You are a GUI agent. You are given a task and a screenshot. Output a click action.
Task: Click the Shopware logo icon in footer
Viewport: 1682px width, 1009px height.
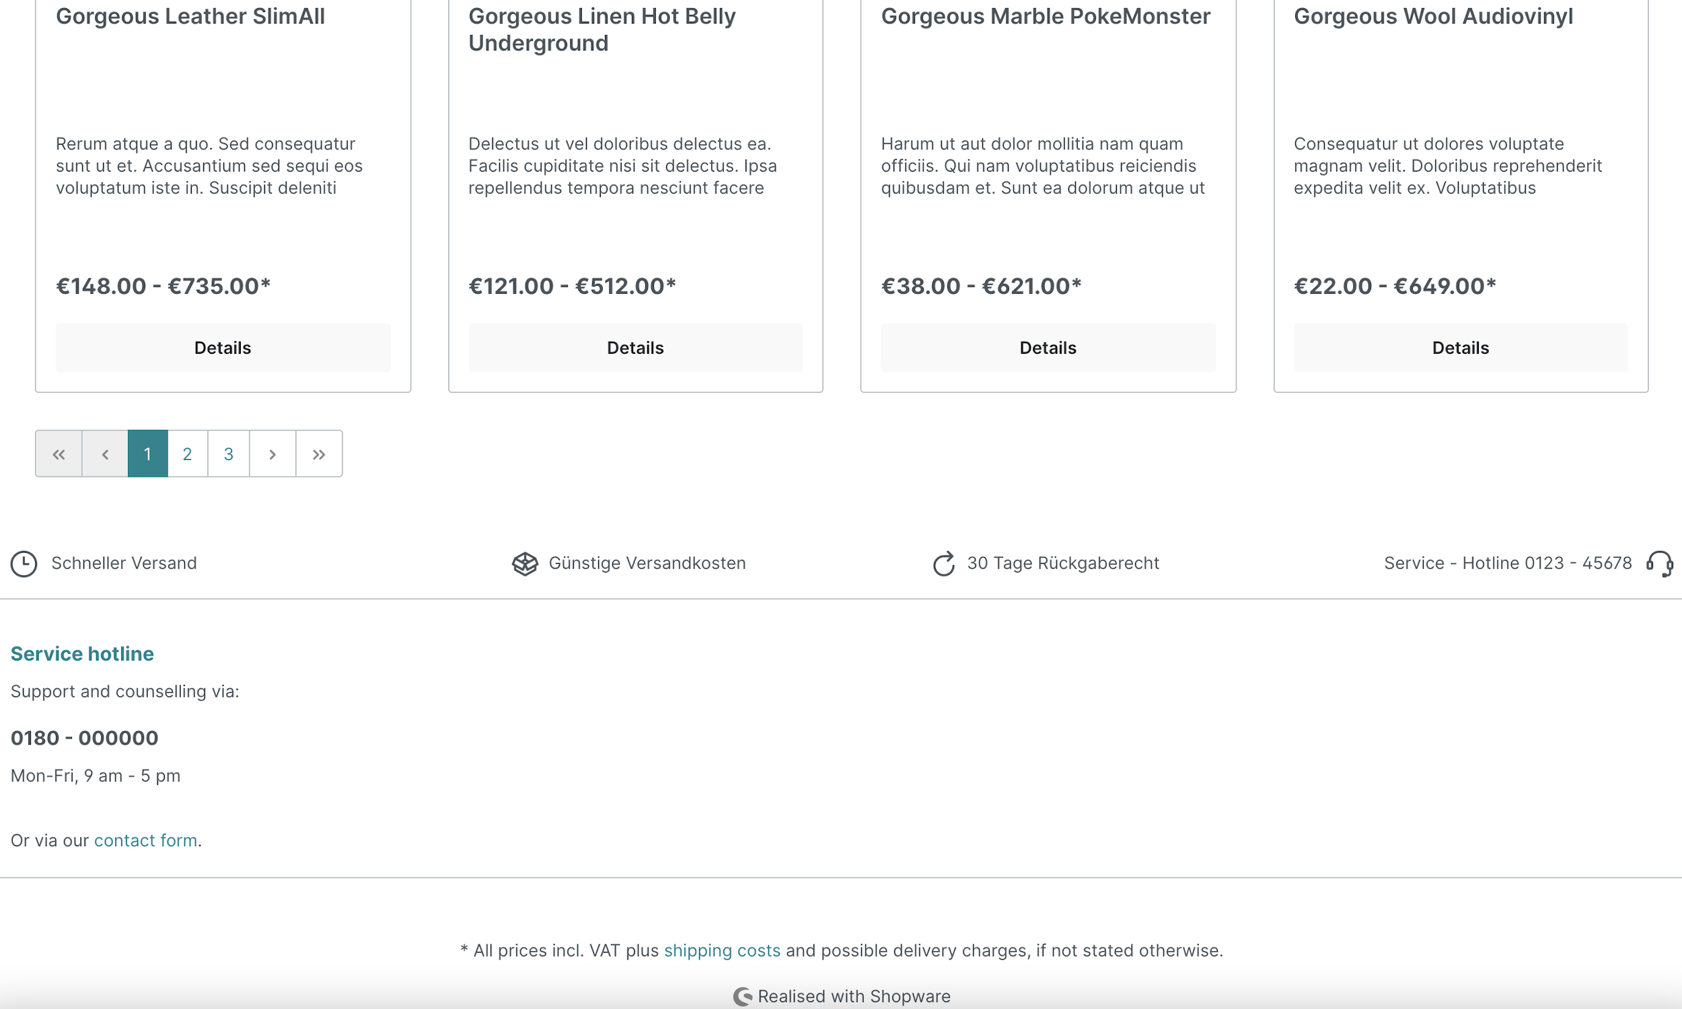click(x=742, y=997)
